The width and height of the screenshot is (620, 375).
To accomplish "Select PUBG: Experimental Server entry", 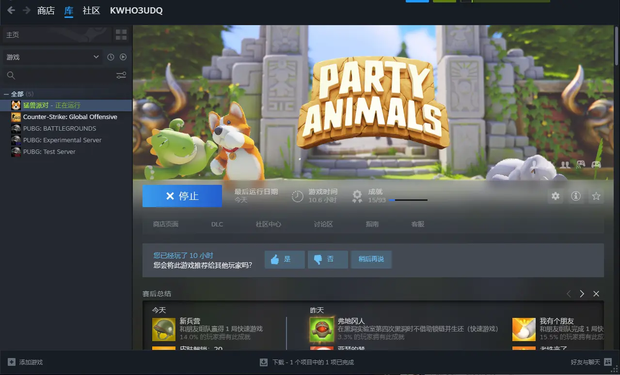I will [x=66, y=140].
